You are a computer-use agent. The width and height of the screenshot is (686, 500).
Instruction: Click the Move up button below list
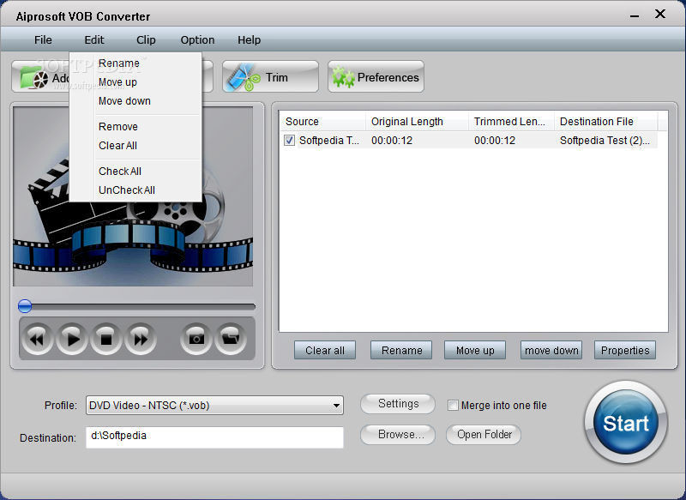click(x=475, y=351)
